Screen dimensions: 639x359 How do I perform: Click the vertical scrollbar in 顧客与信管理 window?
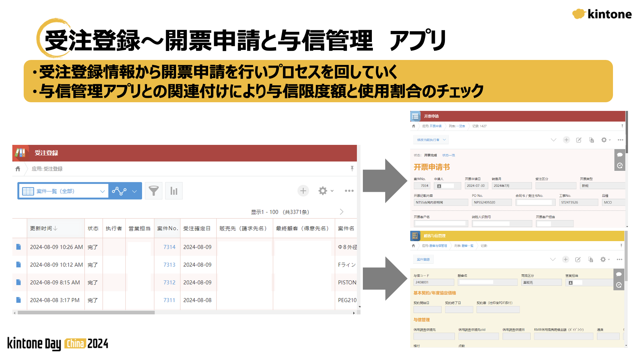point(626,256)
